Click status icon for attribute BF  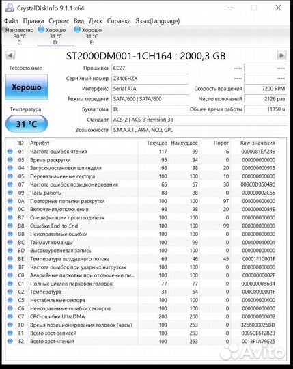coord(10,267)
